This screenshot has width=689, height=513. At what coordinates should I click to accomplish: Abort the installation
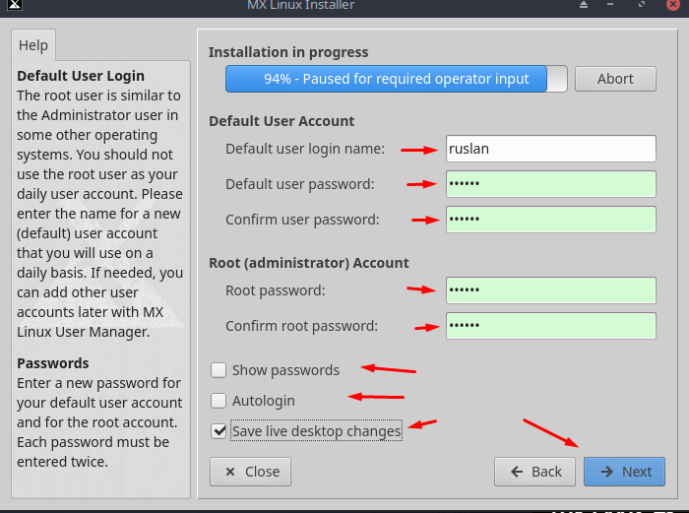615,79
